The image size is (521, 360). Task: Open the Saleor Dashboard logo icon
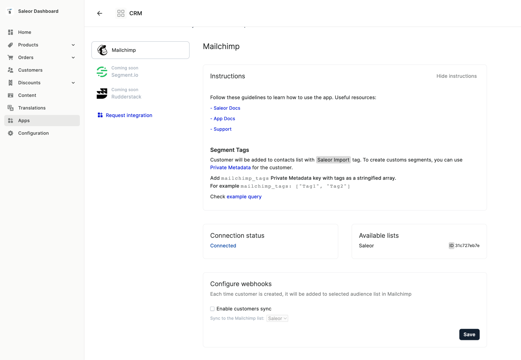pos(10,11)
